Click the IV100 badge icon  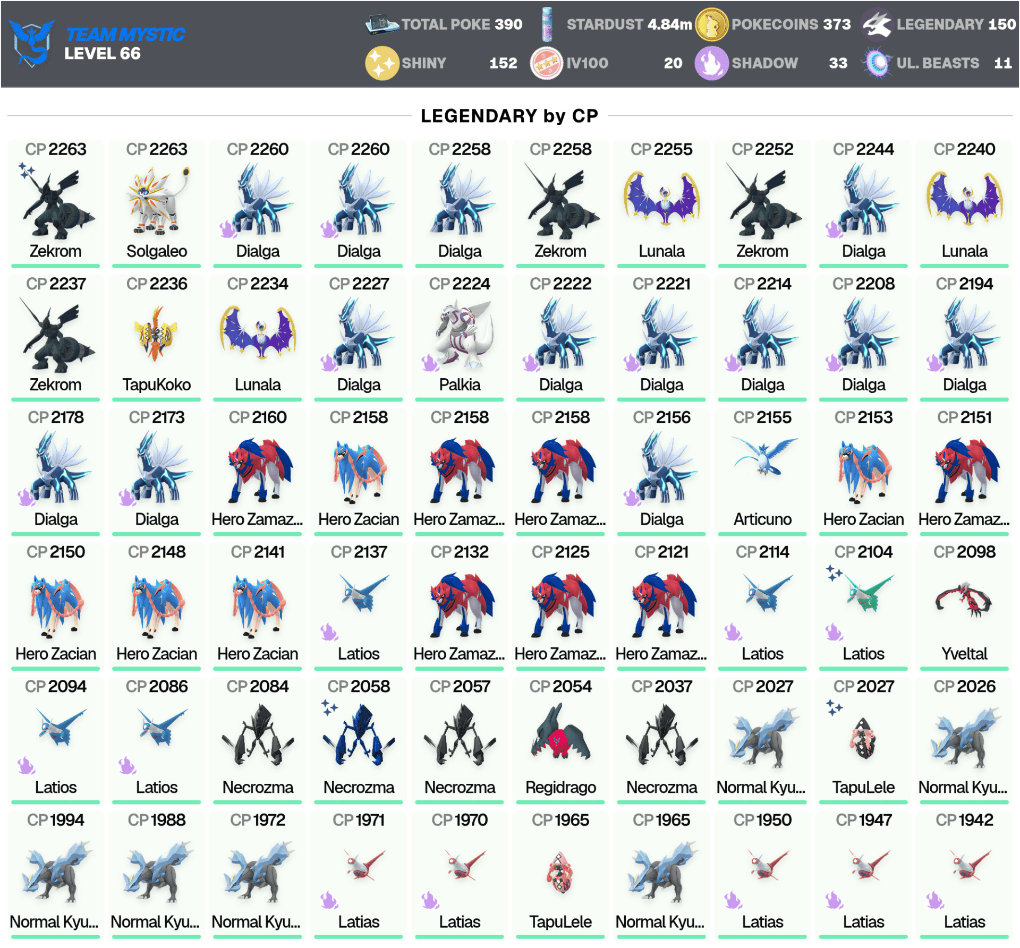546,63
